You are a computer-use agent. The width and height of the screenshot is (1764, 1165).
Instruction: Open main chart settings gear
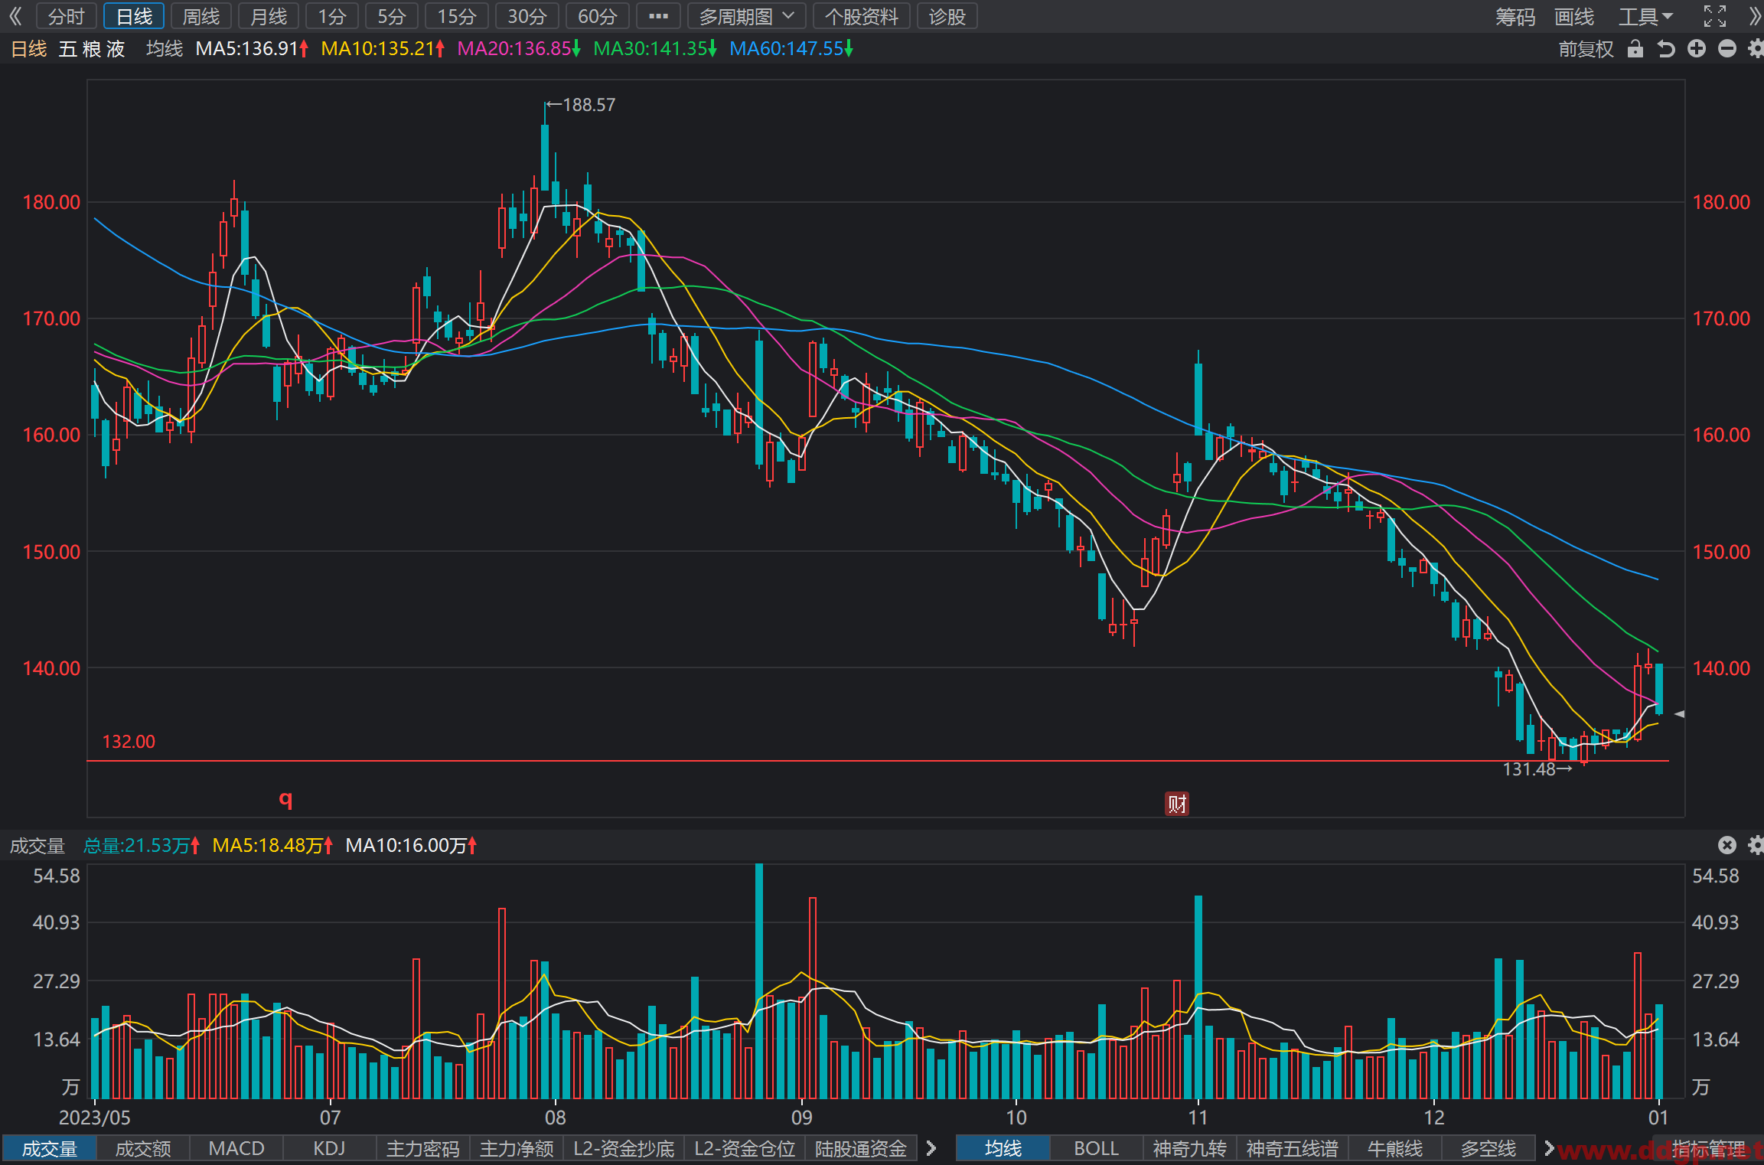click(1756, 49)
